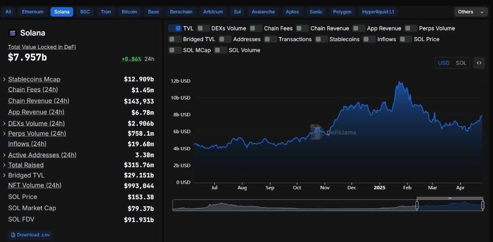
Task: Toggle the TVL chart switch
Action: (175, 28)
